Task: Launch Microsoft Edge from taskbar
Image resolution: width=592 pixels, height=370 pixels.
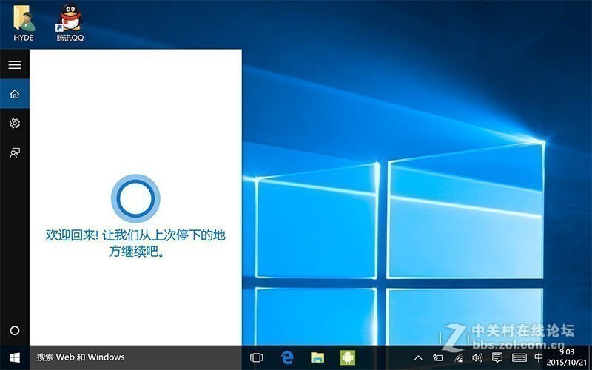Action: click(x=287, y=357)
